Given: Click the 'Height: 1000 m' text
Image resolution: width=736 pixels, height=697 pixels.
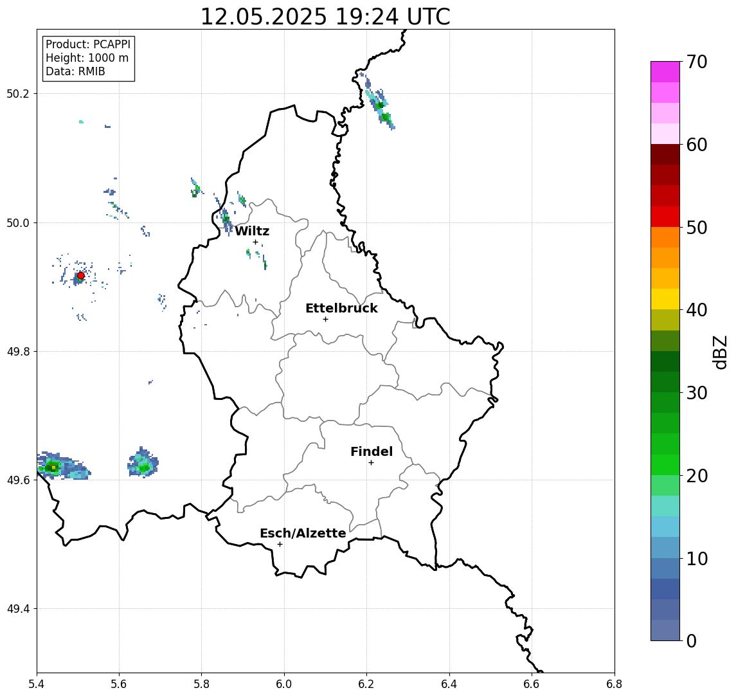Looking at the screenshot, I should tap(87, 58).
